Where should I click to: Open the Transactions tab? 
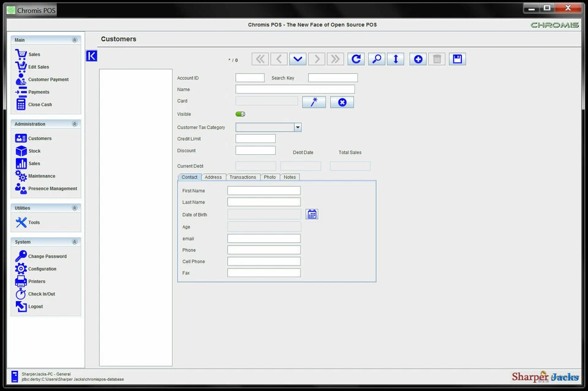pos(243,177)
